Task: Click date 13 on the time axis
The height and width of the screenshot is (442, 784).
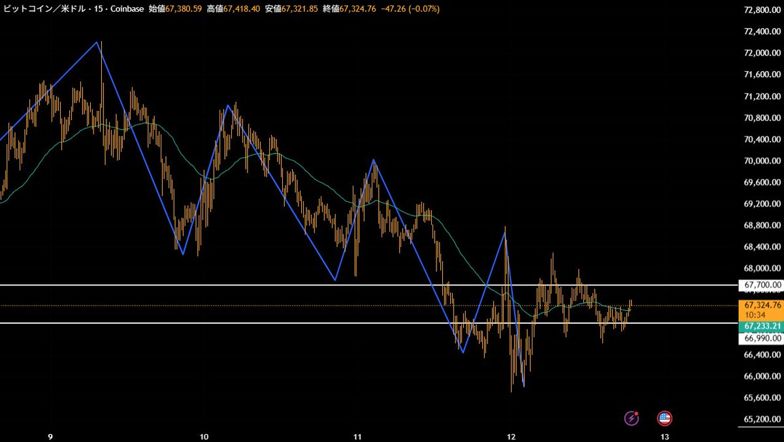Action: coord(664,435)
